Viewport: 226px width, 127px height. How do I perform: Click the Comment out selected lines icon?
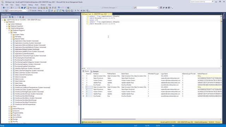click(x=75, y=11)
